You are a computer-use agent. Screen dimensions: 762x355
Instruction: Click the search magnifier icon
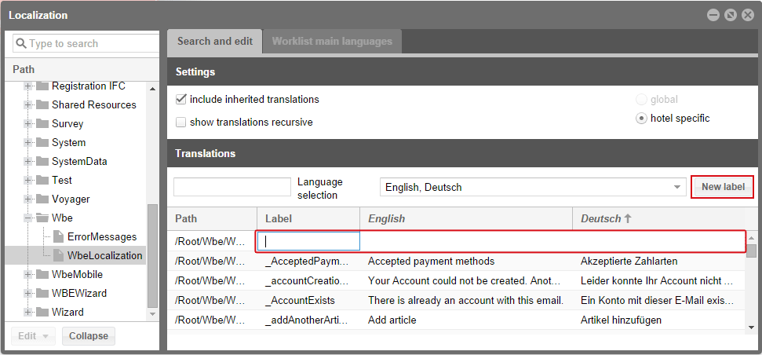click(x=21, y=44)
